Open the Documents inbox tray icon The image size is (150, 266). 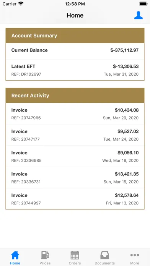pyautogui.click(x=104, y=255)
